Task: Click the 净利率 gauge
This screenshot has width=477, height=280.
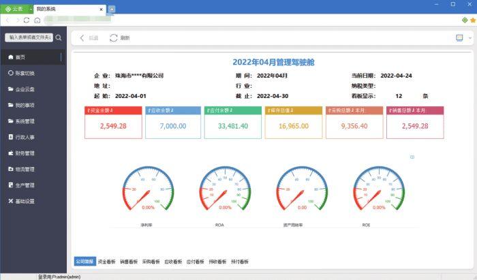Action: [148, 189]
